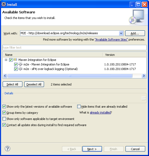Collapse the Maven Integration for Eclipse tree

[6, 60]
